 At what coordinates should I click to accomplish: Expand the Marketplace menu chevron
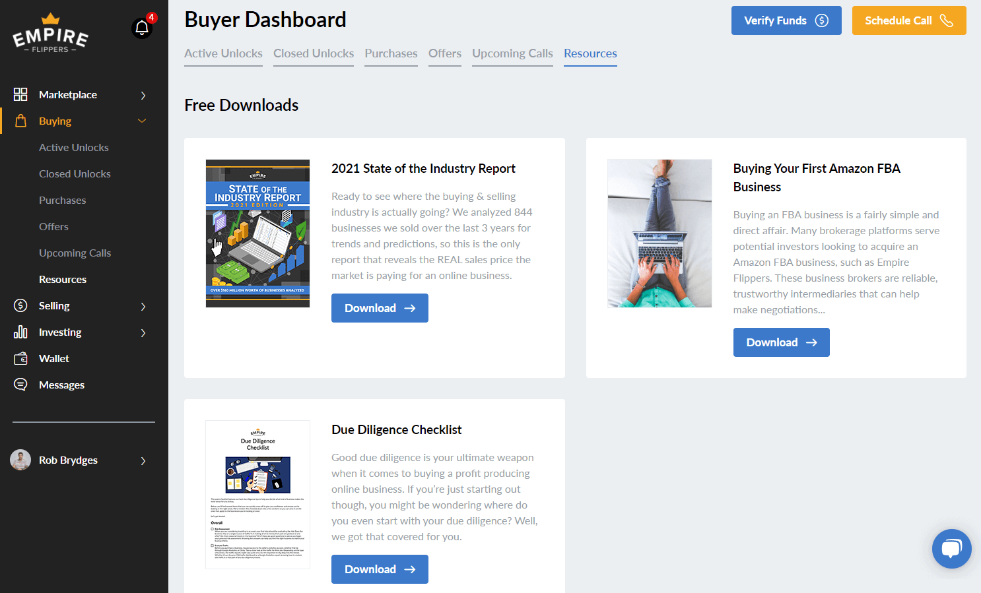pyautogui.click(x=143, y=95)
